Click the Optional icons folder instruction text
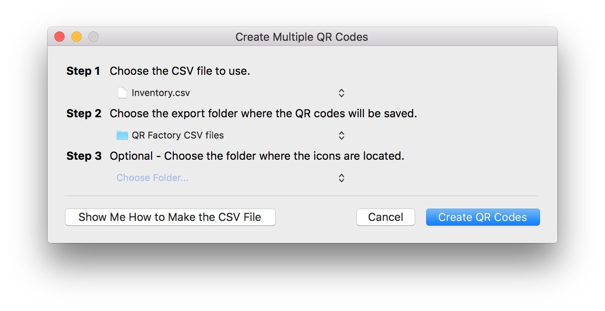Viewport: 605px width, 311px height. 257,156
